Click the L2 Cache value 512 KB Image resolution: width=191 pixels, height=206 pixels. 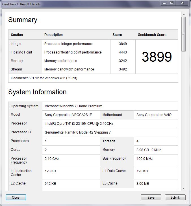click(50, 184)
